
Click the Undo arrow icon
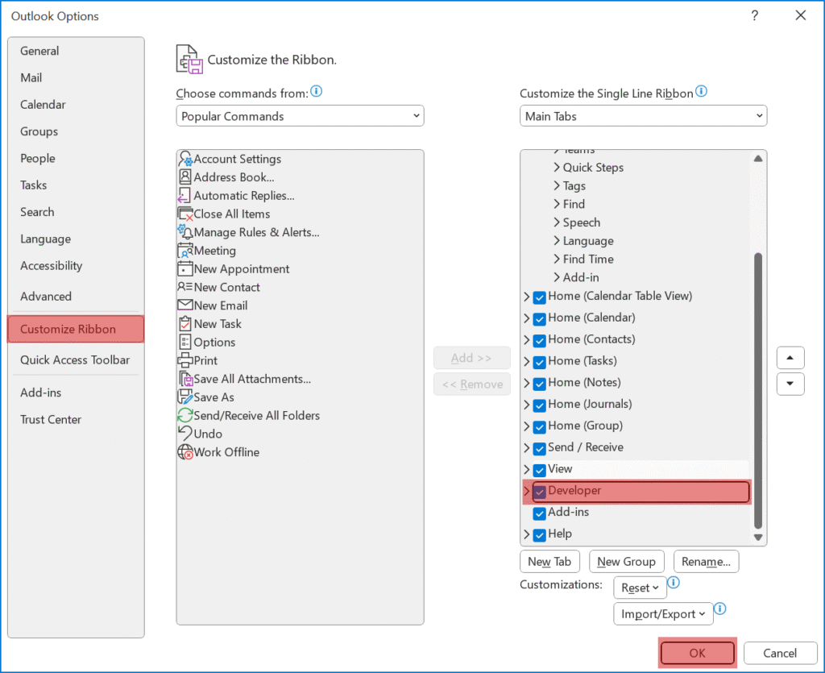tap(185, 434)
